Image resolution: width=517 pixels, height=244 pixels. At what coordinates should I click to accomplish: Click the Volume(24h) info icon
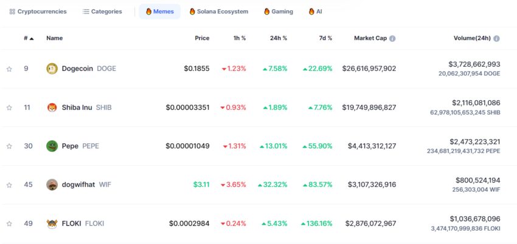click(497, 38)
